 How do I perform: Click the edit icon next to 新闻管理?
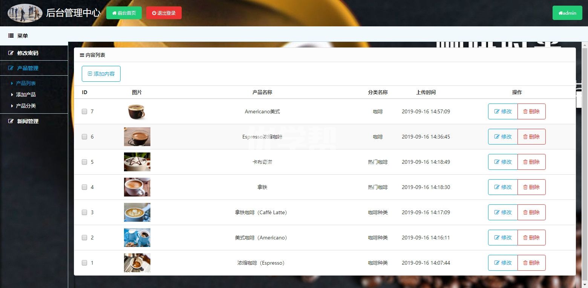(x=11, y=121)
